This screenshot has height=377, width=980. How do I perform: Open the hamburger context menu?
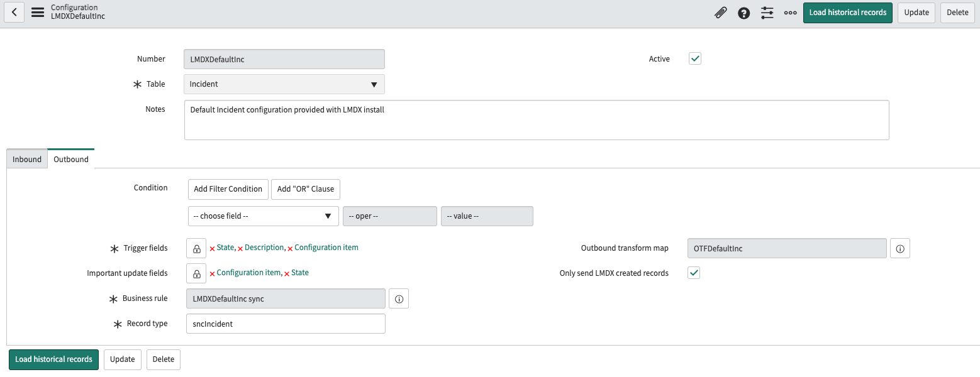pyautogui.click(x=38, y=13)
